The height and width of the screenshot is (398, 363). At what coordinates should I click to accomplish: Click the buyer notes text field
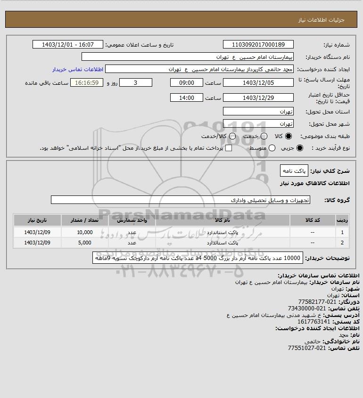(198, 258)
